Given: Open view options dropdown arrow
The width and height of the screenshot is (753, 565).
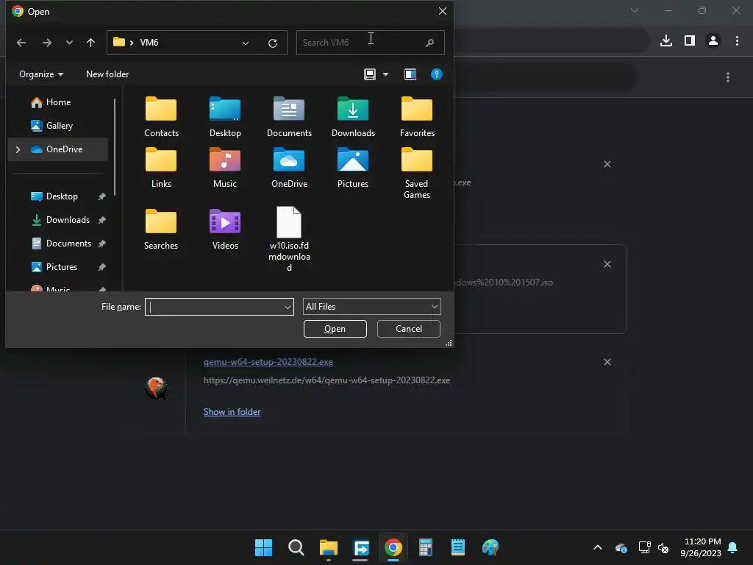Looking at the screenshot, I should click(385, 74).
